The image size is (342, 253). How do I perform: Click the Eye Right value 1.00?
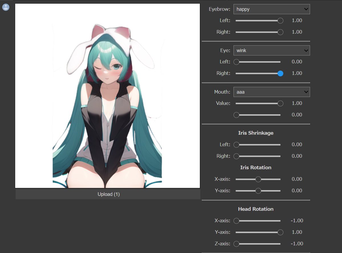point(297,73)
